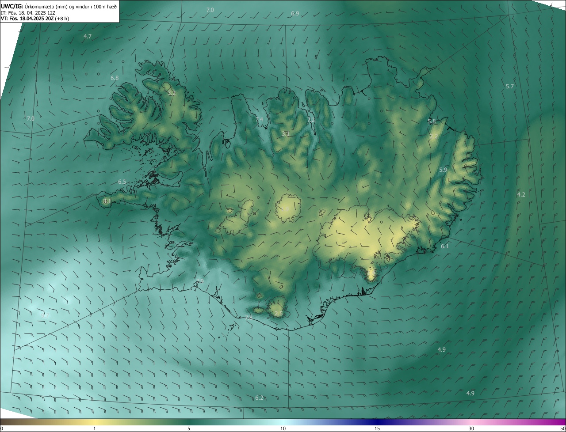This screenshot has height=432, width=566.
Task: Pick the 3.2 value in the Westfjords
Action: tap(172, 93)
